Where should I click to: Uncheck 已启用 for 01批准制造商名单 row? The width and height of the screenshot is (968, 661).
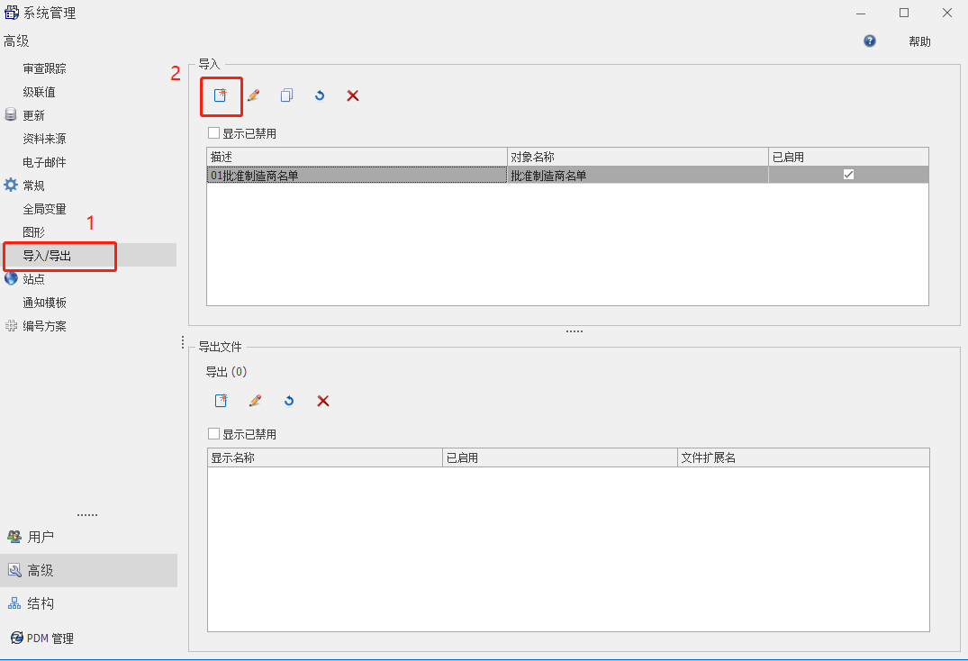coord(848,175)
